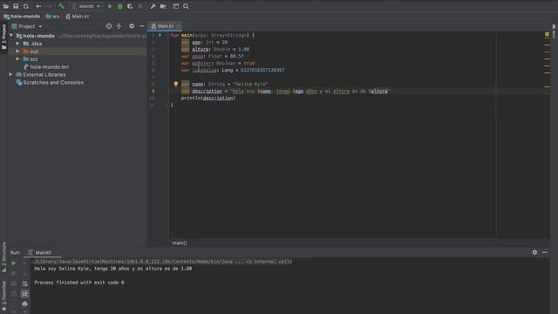Select the MainKt tab in Run panel
This screenshot has height=314, width=558.
tap(43, 252)
